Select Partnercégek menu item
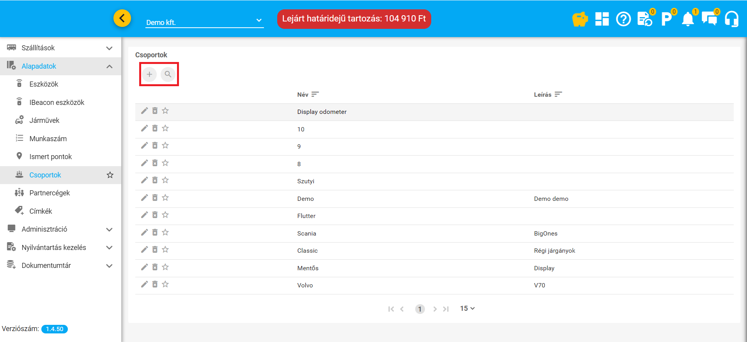Screen dimensions: 747x342 [x=50, y=193]
